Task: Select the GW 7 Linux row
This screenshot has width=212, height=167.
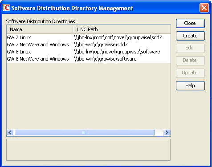Action: click(89, 37)
